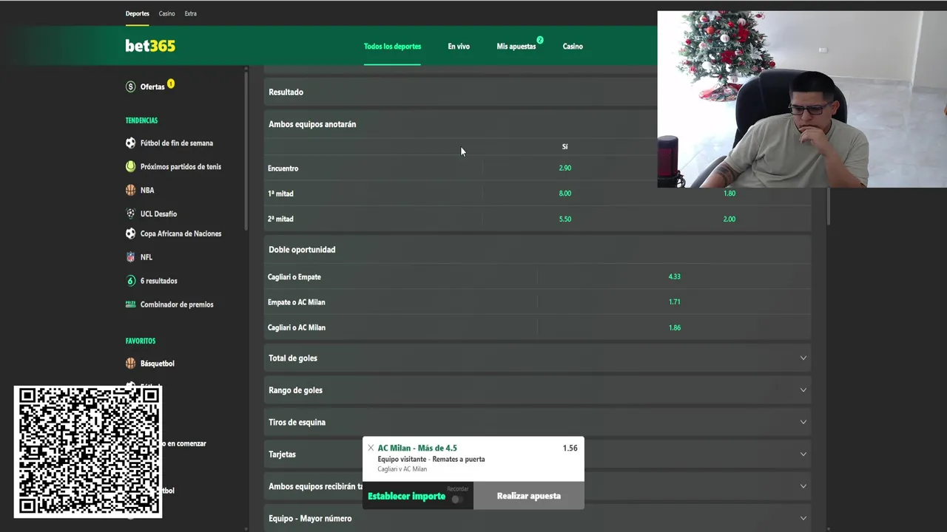Open the NFL sidebar link
Viewport: 947px width, 532px height.
(146, 257)
